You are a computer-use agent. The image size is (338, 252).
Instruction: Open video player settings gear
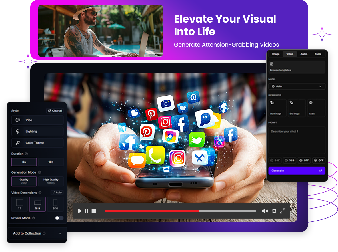274,211
